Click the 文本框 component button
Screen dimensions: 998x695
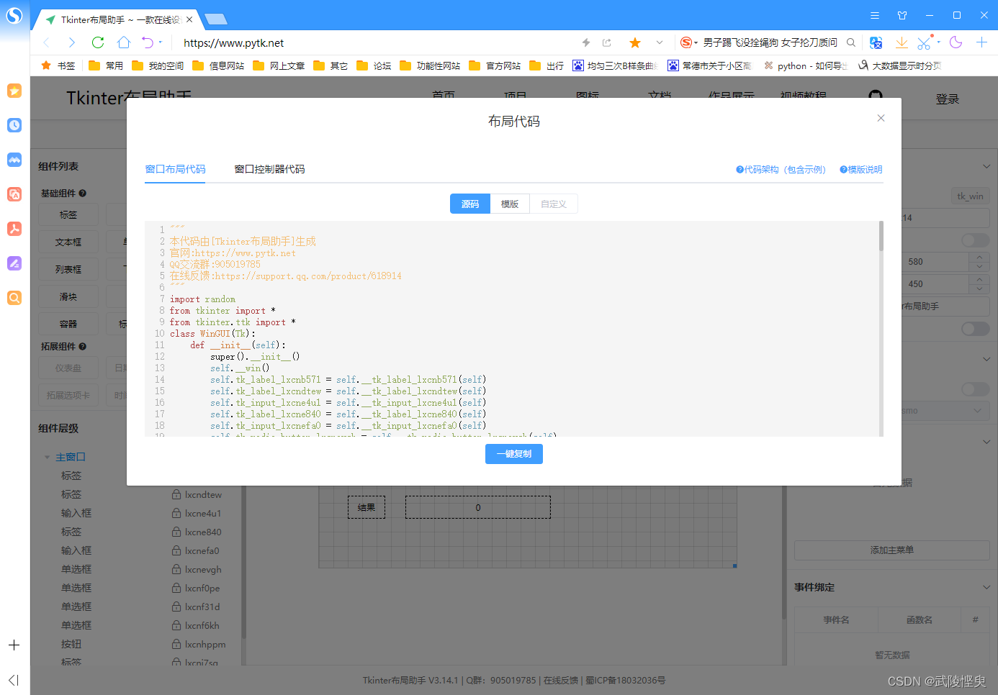68,242
